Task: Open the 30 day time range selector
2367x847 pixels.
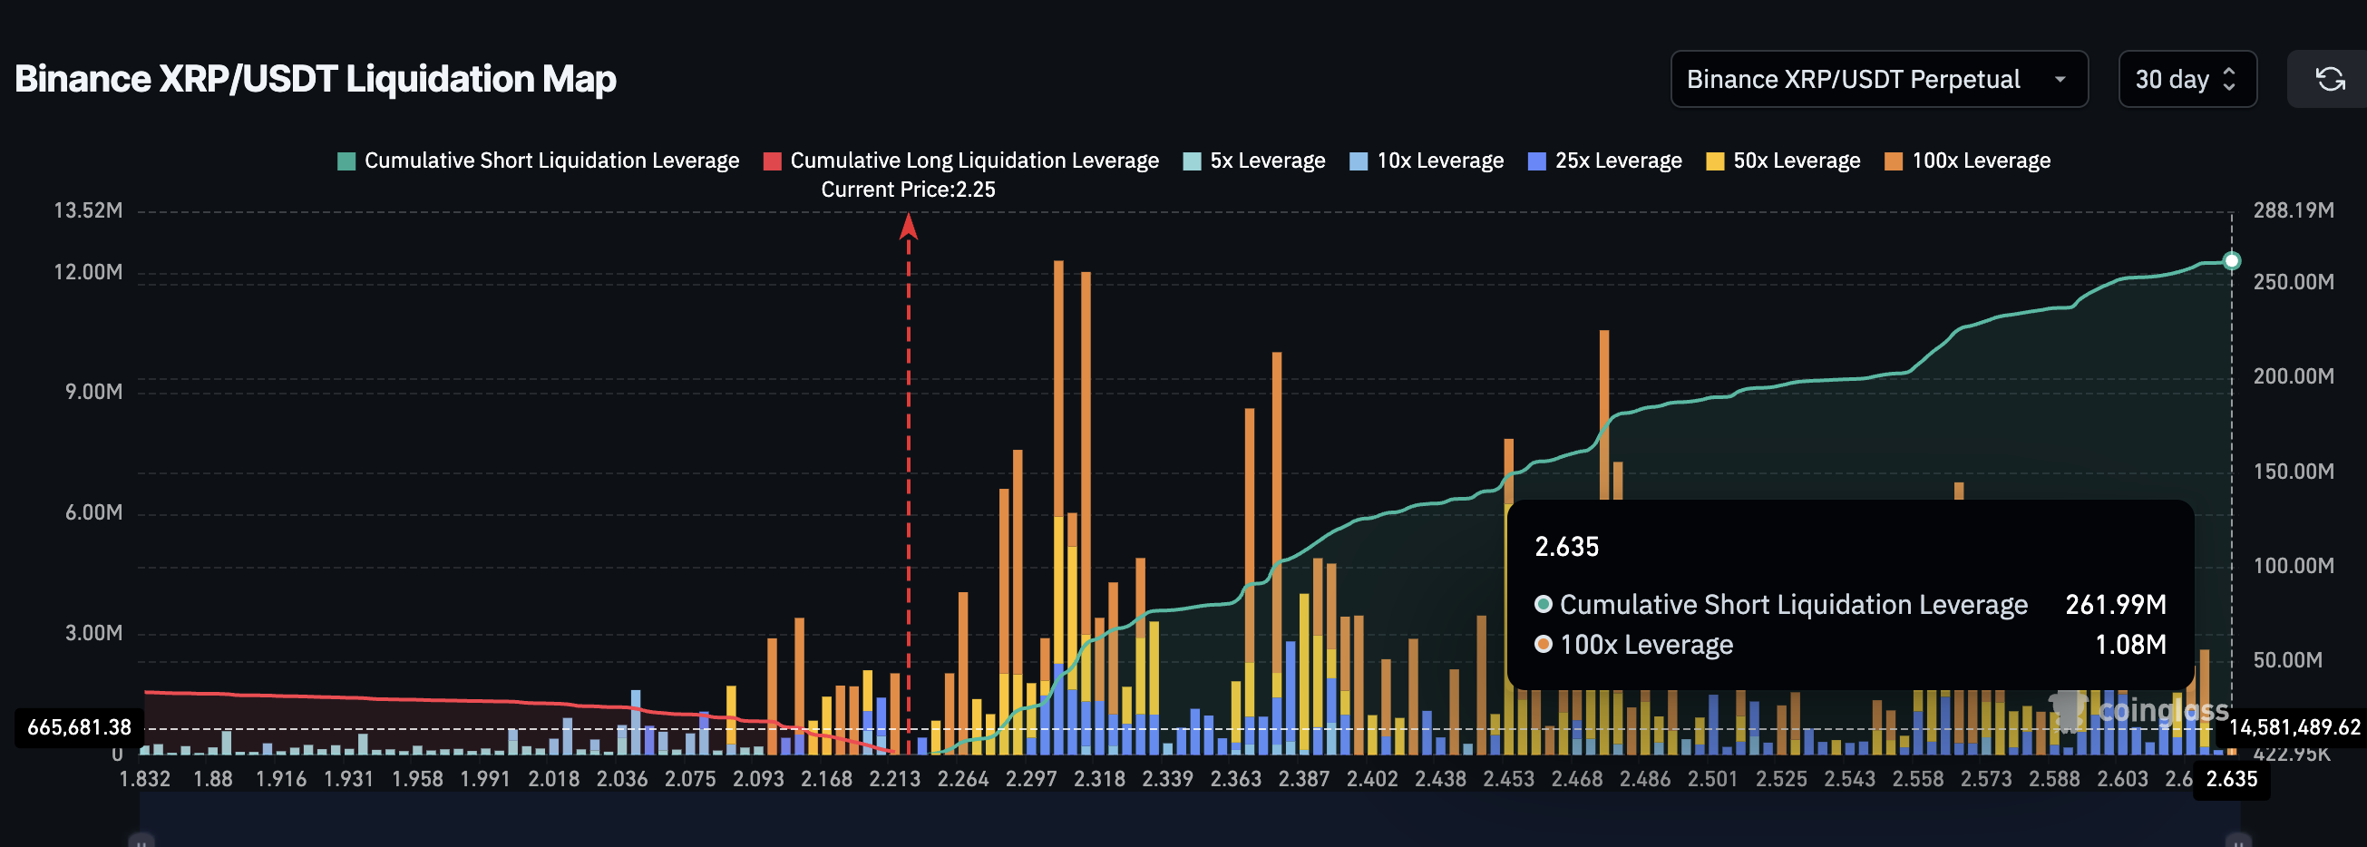Action: (x=2187, y=79)
